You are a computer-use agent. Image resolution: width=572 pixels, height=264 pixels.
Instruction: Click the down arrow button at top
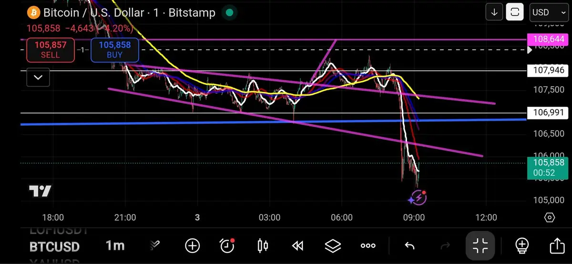(x=494, y=12)
